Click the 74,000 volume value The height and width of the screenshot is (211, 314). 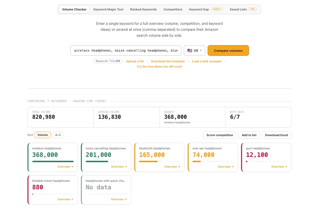coord(203,155)
